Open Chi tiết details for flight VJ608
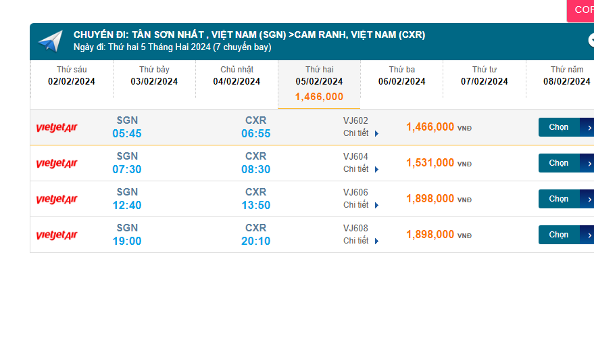 pos(361,241)
